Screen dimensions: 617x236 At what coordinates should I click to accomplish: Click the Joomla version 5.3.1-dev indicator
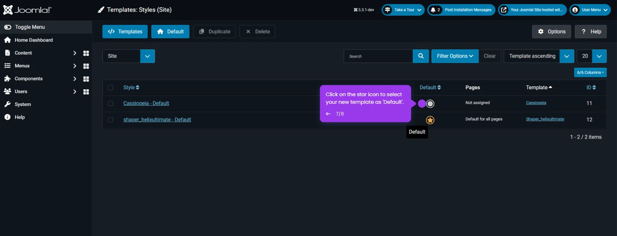pos(364,10)
